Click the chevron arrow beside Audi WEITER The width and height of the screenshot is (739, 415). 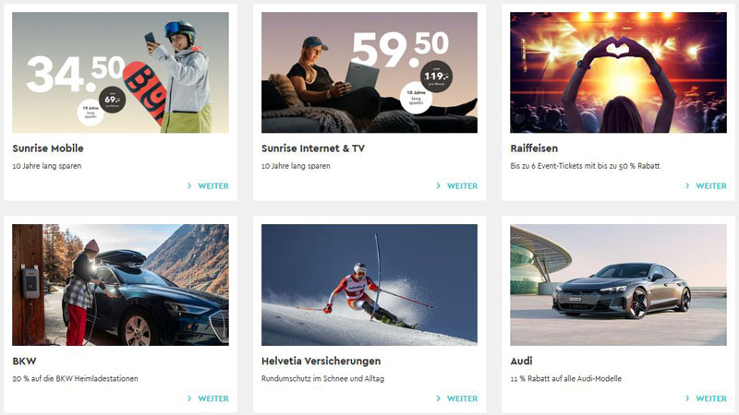pos(687,398)
